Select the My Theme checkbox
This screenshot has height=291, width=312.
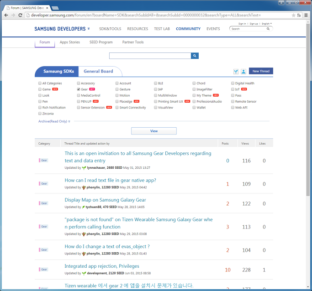point(194,95)
